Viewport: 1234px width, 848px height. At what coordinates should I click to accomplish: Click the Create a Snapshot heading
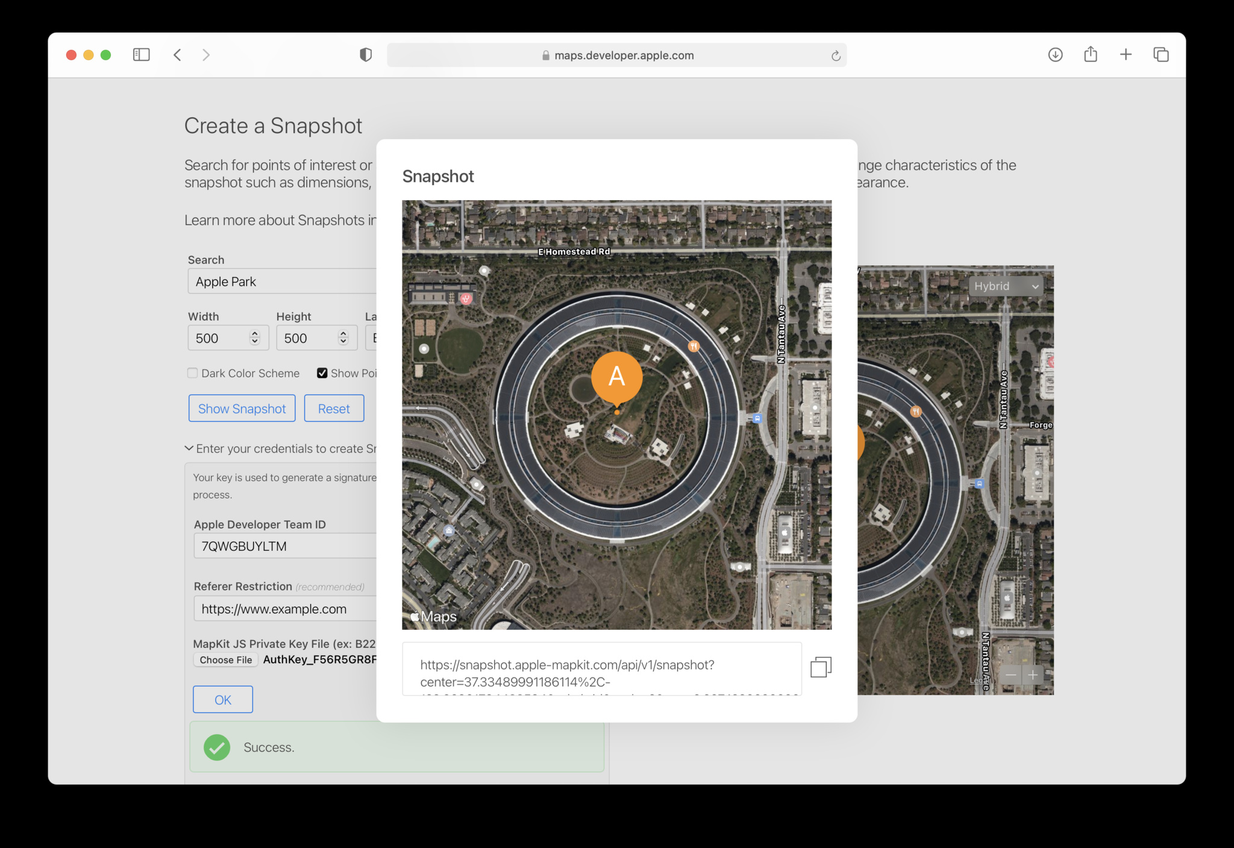tap(273, 125)
